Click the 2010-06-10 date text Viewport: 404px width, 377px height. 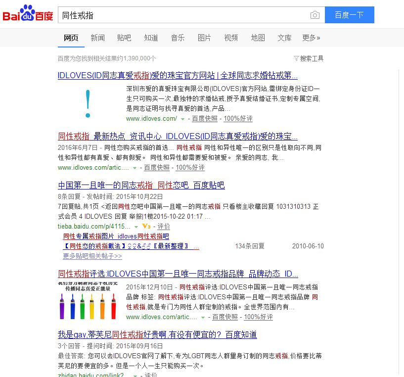point(308,246)
